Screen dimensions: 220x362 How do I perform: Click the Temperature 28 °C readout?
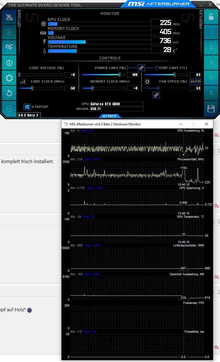(162, 50)
